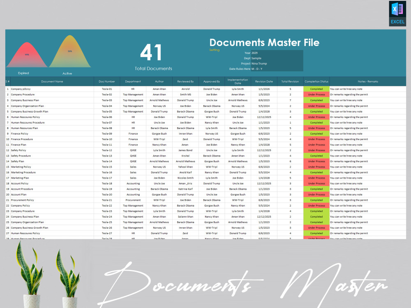411x308 pixels.
Task: Select the Finance Policy cell
Action: (x=52, y=133)
